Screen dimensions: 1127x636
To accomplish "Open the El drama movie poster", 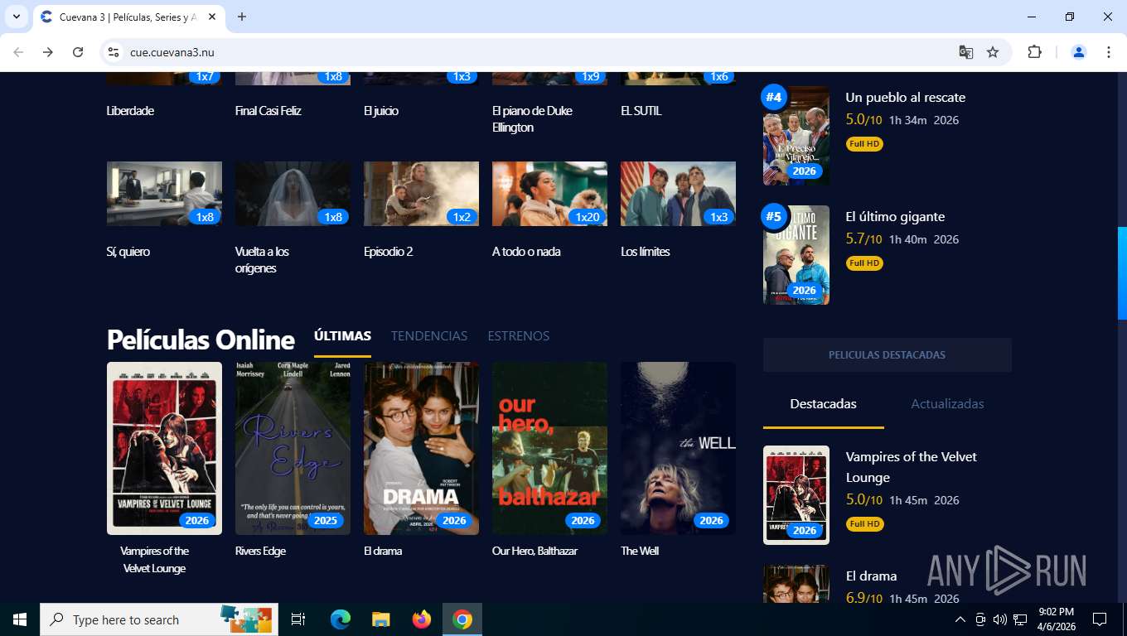I will pos(421,448).
